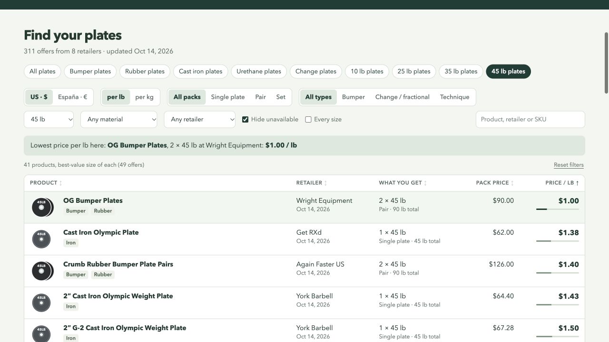This screenshot has width=609, height=342.
Task: Switch currency to España · €
Action: point(73,97)
